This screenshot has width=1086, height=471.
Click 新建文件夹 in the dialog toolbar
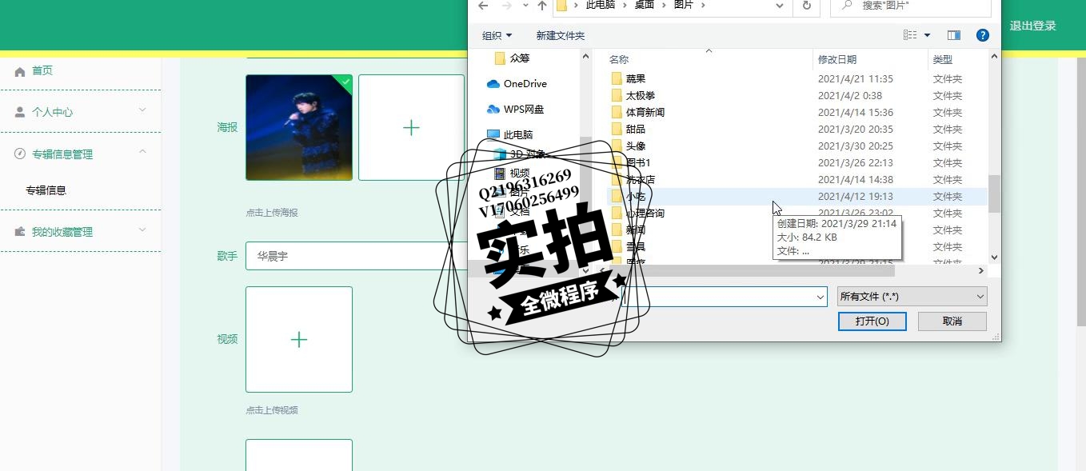561,35
